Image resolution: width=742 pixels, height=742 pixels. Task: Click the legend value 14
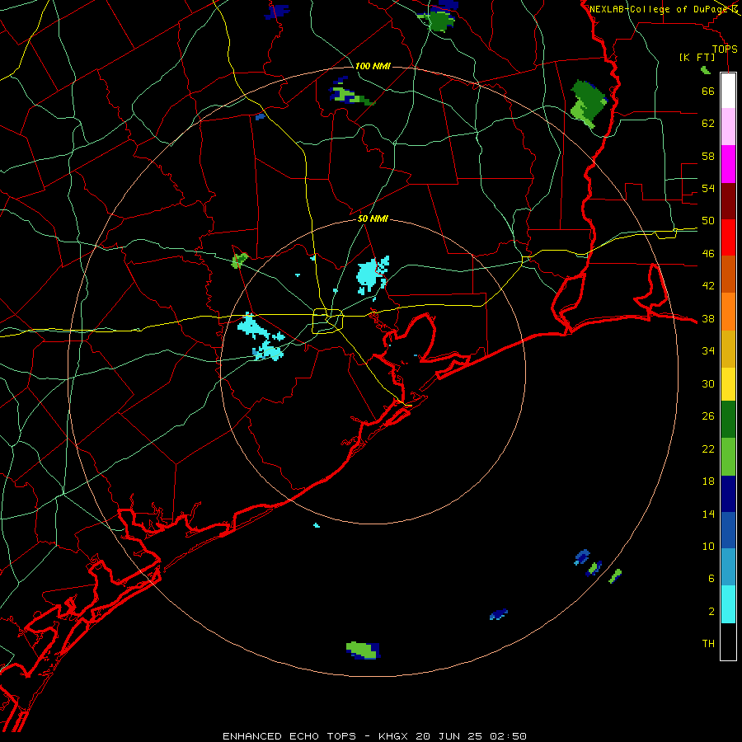(x=708, y=514)
